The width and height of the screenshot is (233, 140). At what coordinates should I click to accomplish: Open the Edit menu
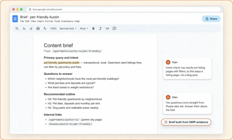coord(27,21)
